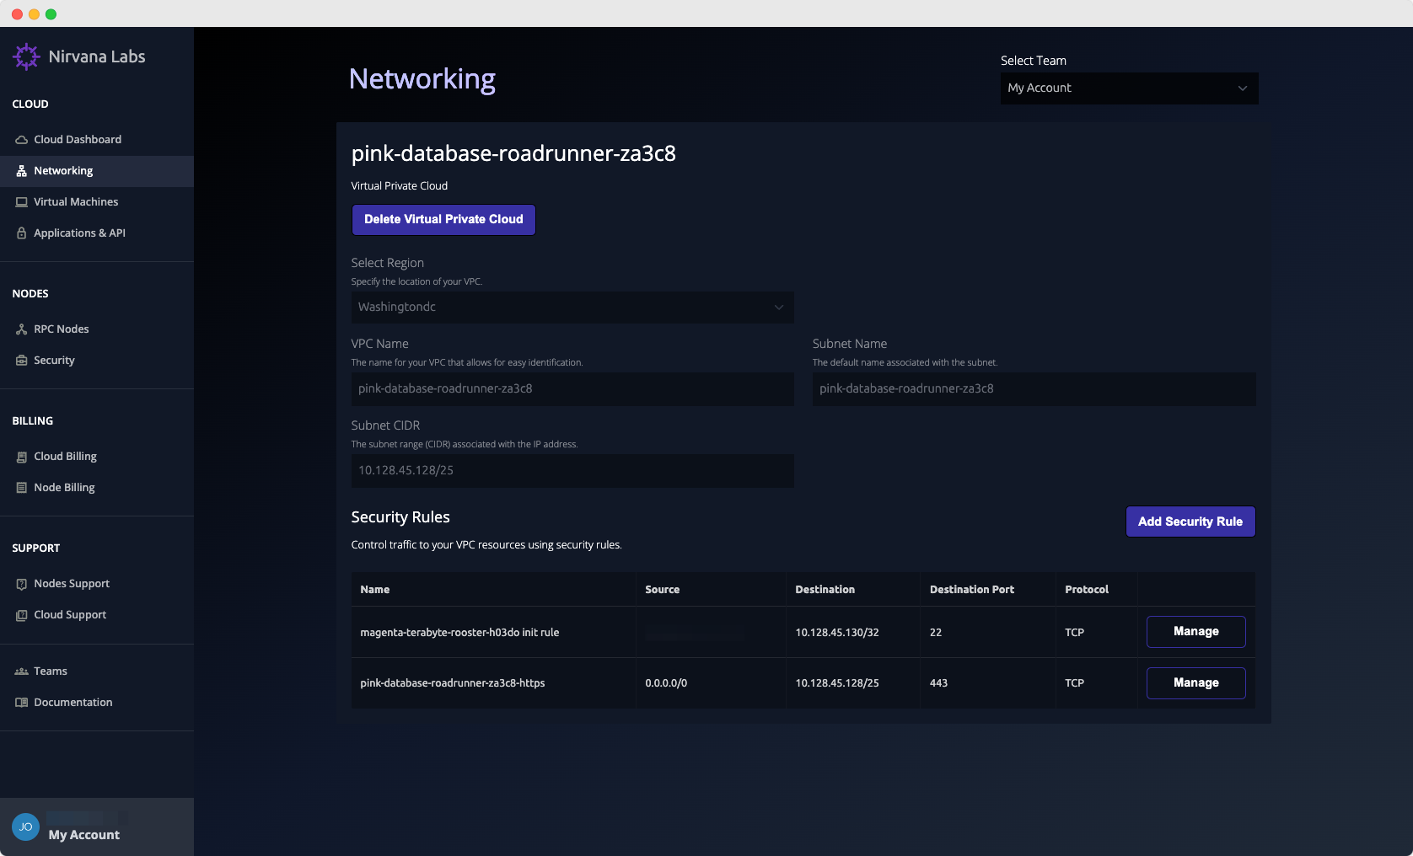This screenshot has width=1413, height=856.
Task: Click the Virtual Machines laptop icon
Action: tap(22, 202)
